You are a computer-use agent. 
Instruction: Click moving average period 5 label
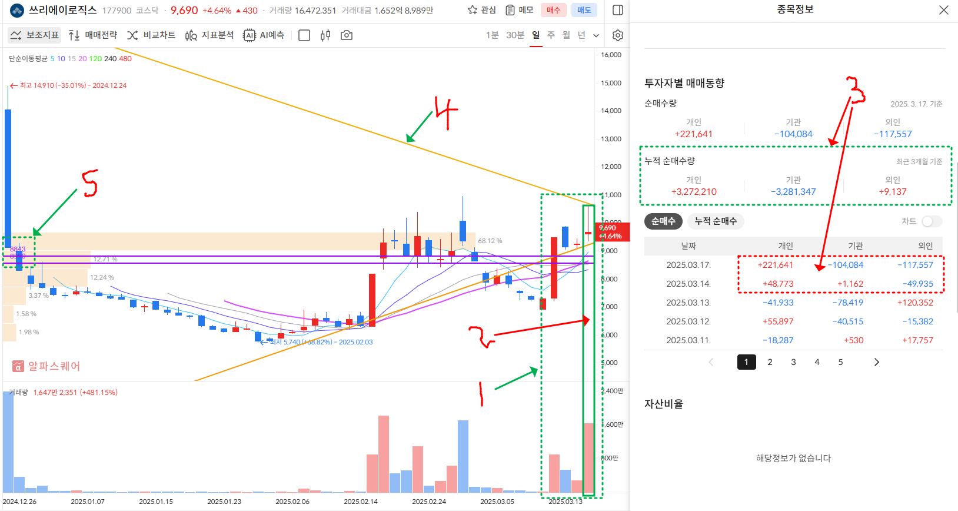click(x=52, y=59)
